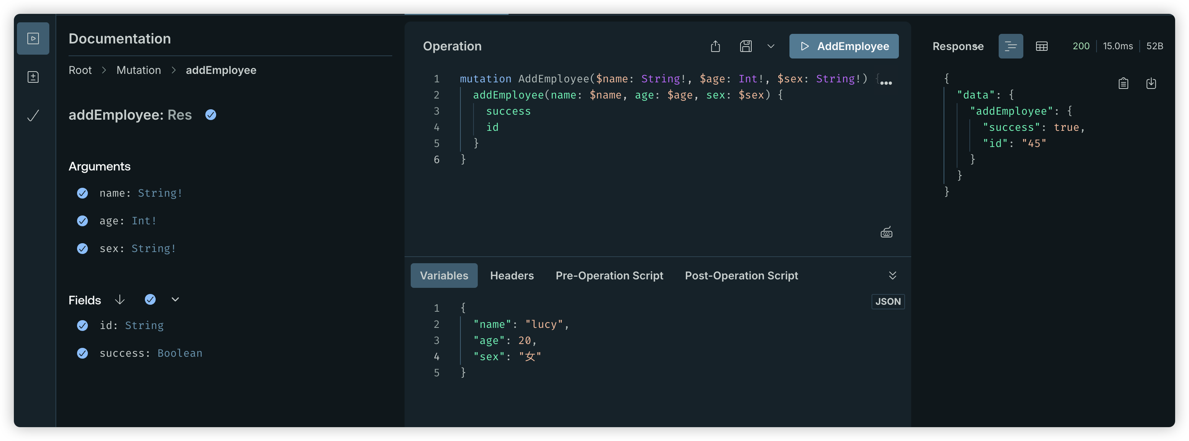
Task: Open the Pre-Operation Script tab
Action: pyautogui.click(x=609, y=275)
